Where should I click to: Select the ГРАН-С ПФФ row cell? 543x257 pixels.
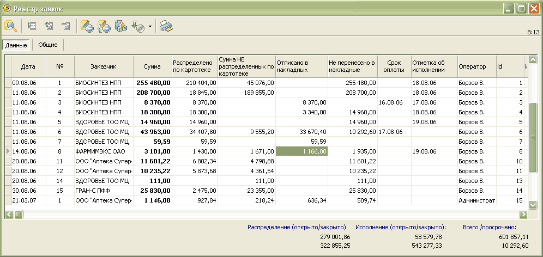(x=104, y=191)
